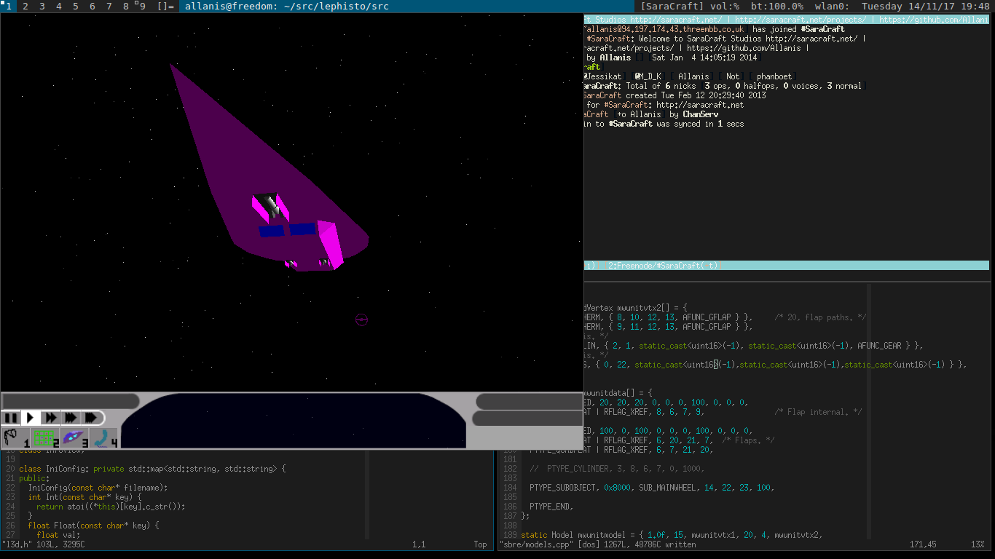
Task: Switch to workspace tag 2
Action: (x=25, y=7)
